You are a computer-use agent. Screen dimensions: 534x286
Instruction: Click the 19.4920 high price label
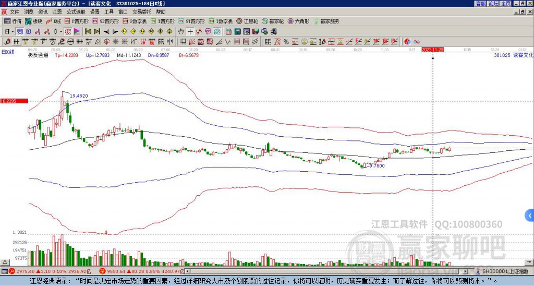click(x=79, y=96)
